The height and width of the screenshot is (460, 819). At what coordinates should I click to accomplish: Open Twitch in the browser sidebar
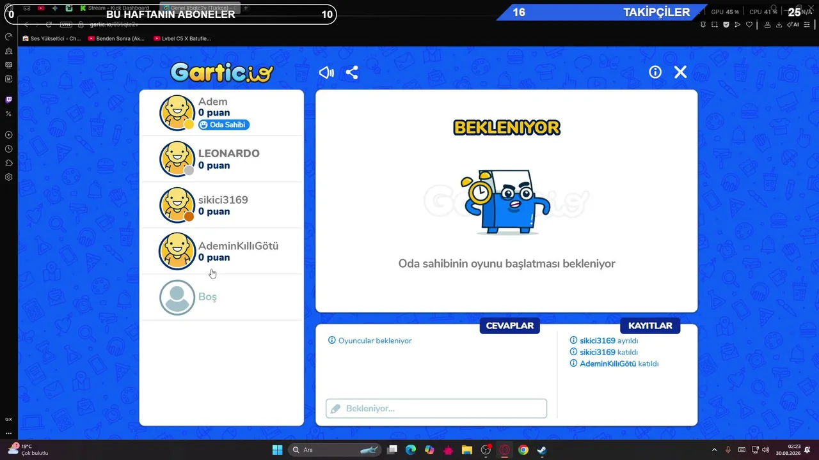pyautogui.click(x=9, y=100)
